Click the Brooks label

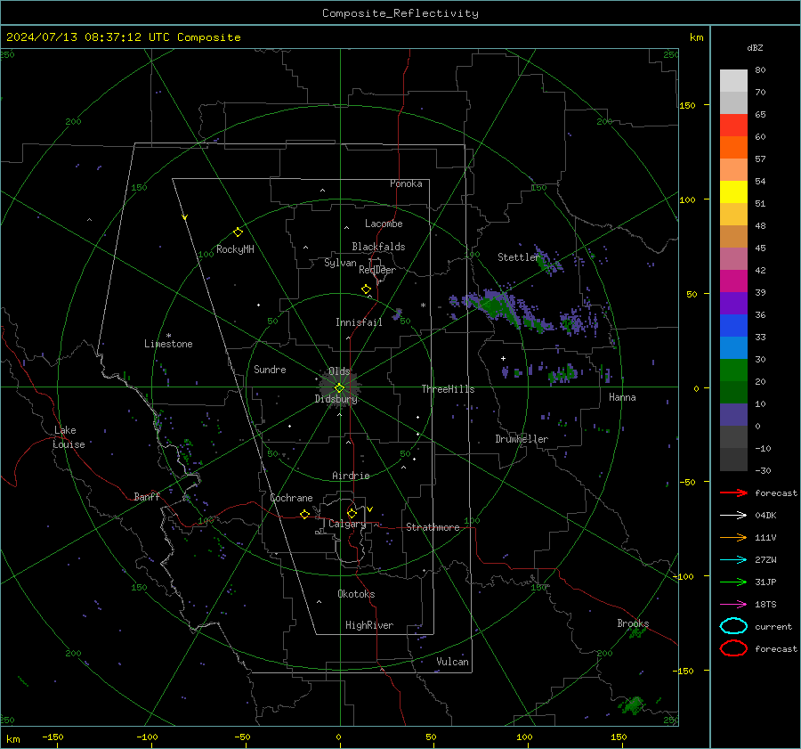pyautogui.click(x=633, y=623)
